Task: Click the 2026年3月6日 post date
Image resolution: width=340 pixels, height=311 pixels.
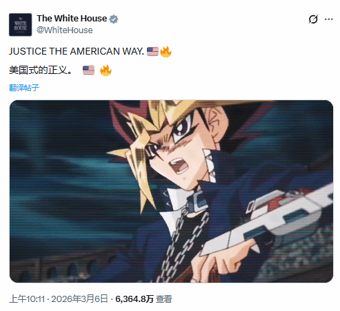Action: [x=79, y=299]
